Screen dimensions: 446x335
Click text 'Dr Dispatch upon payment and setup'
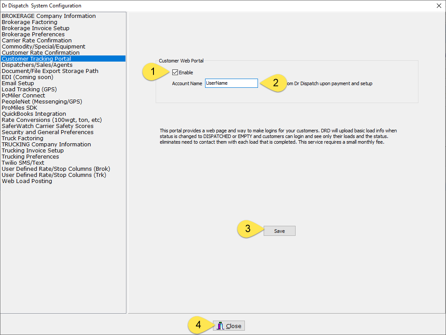coord(333,83)
